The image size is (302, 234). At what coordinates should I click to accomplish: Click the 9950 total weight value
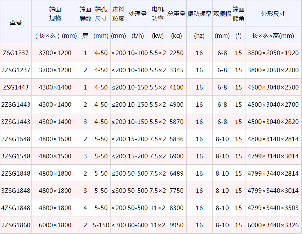tap(176, 225)
